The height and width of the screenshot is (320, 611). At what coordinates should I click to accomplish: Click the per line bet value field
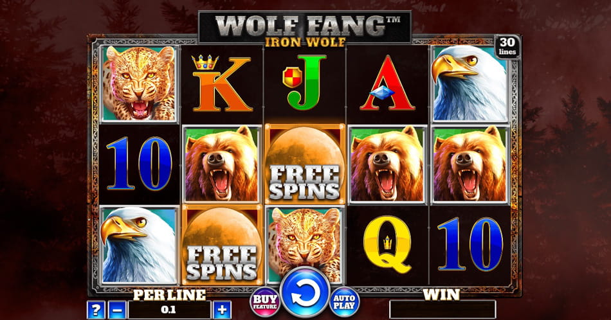point(170,310)
